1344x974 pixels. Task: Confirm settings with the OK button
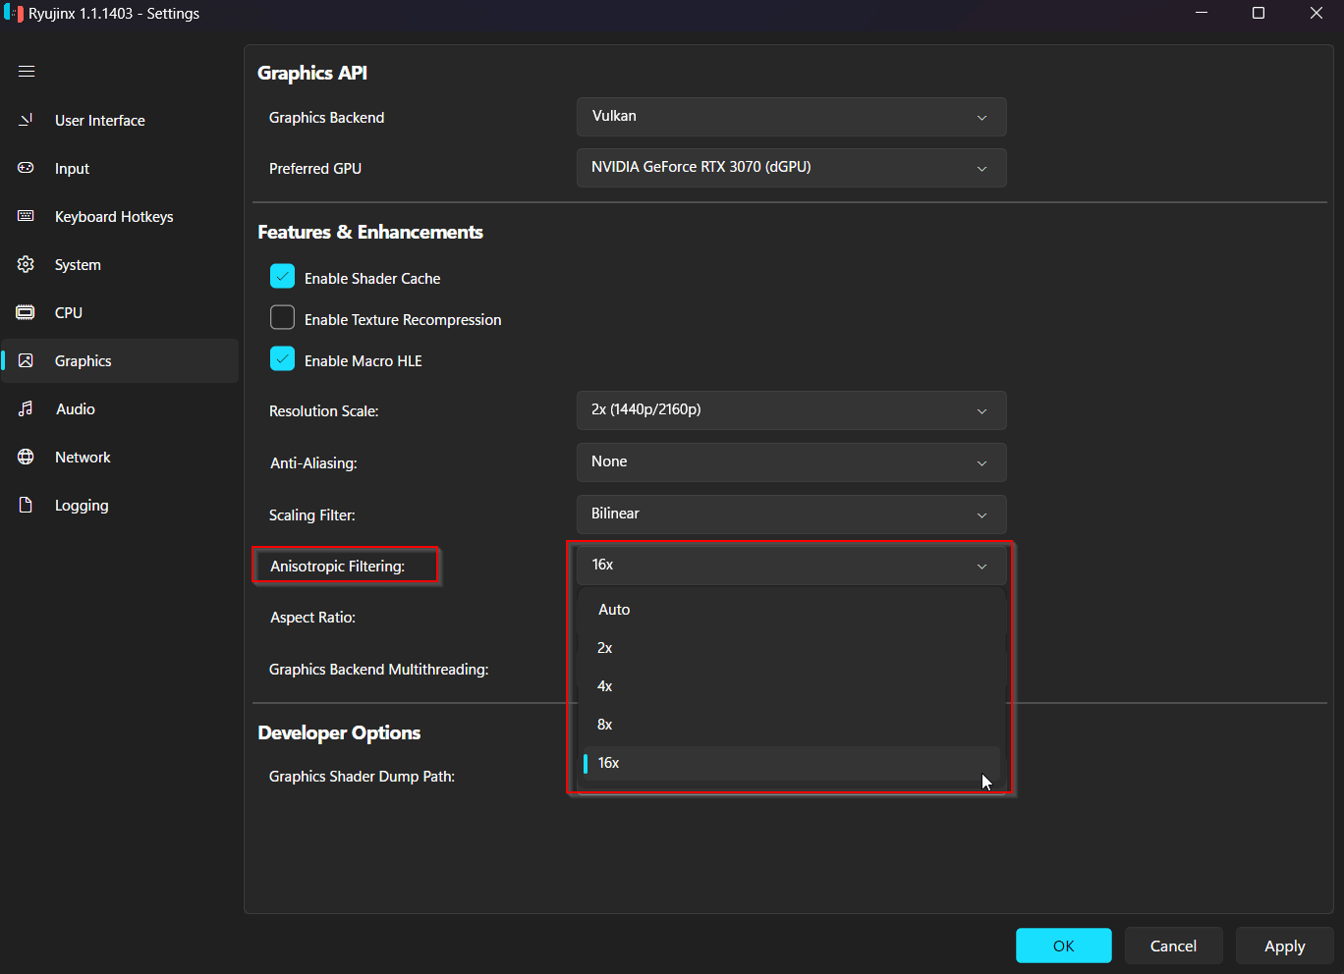(1064, 946)
